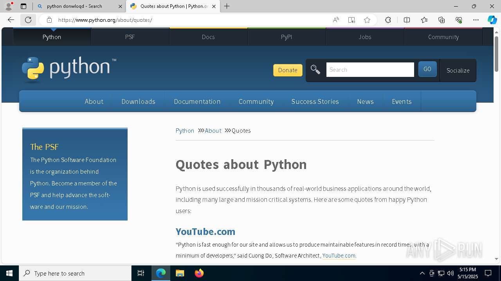The height and width of the screenshot is (281, 501).
Task: Click the magnifying glass search icon
Action: [315, 70]
